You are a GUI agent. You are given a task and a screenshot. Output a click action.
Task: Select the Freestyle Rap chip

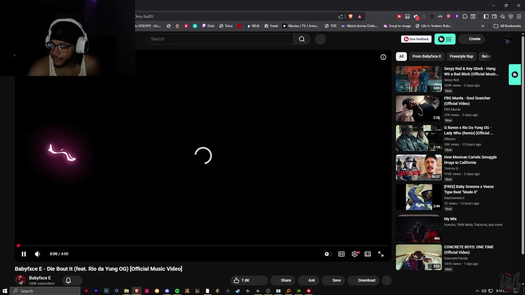[461, 56]
